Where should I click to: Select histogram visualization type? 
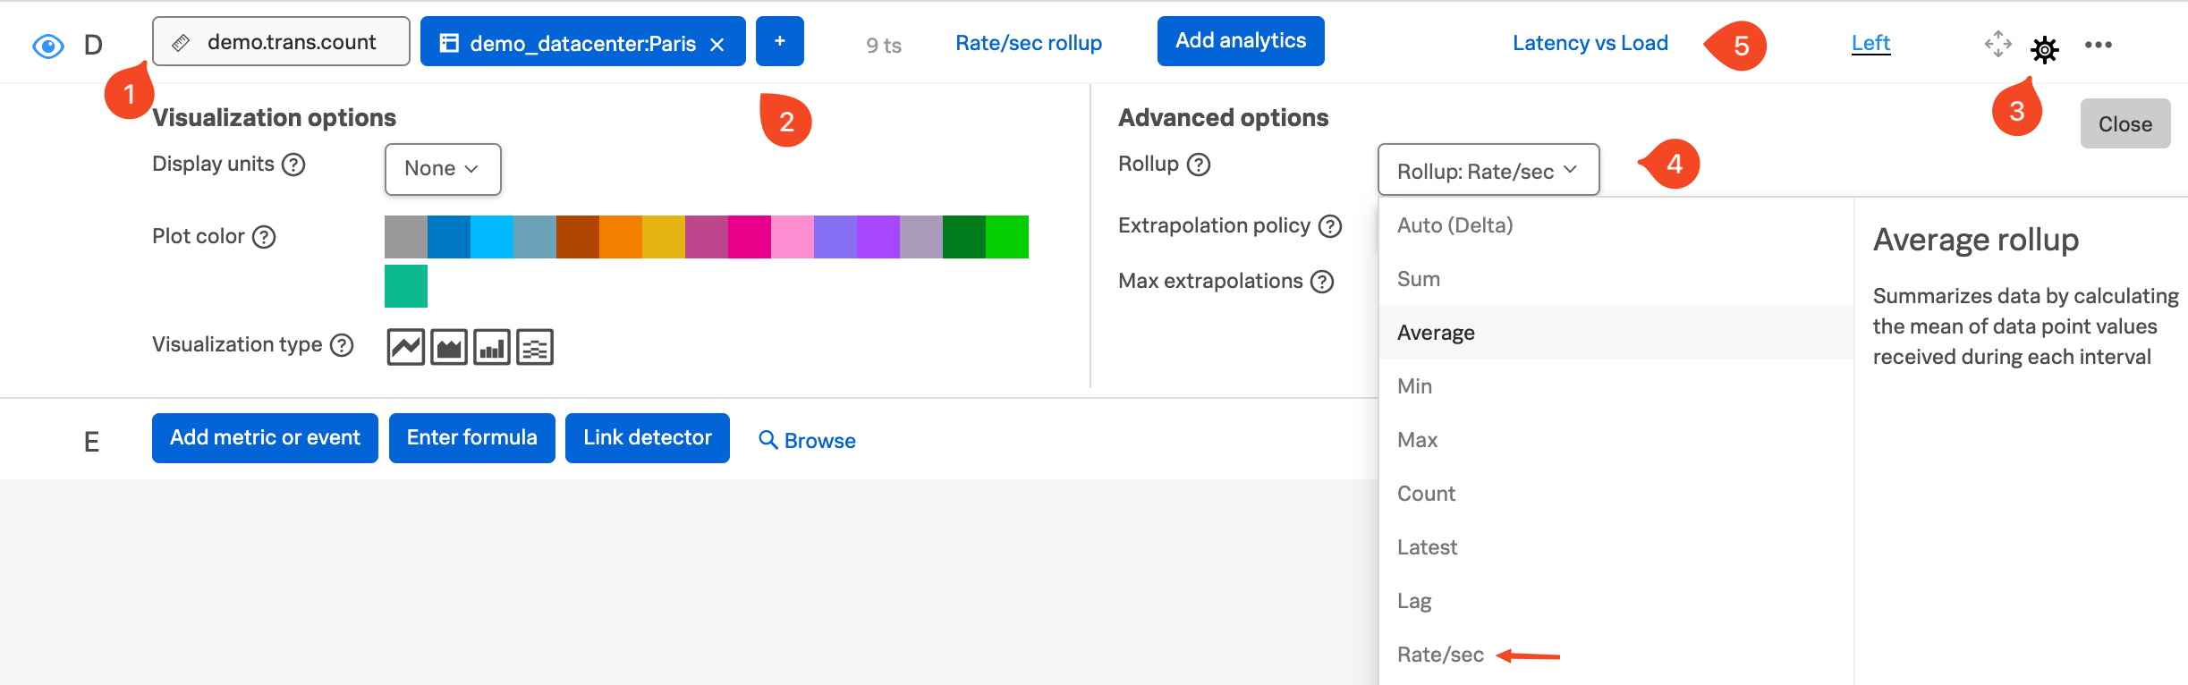coord(534,347)
